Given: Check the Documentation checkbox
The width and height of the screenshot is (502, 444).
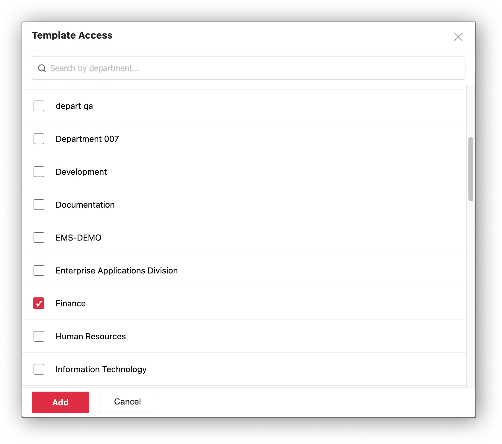Looking at the screenshot, I should [39, 205].
